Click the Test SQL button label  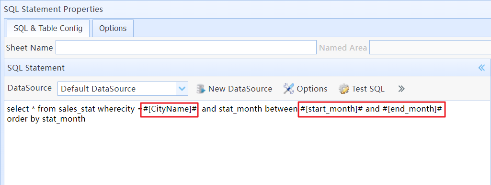point(368,89)
